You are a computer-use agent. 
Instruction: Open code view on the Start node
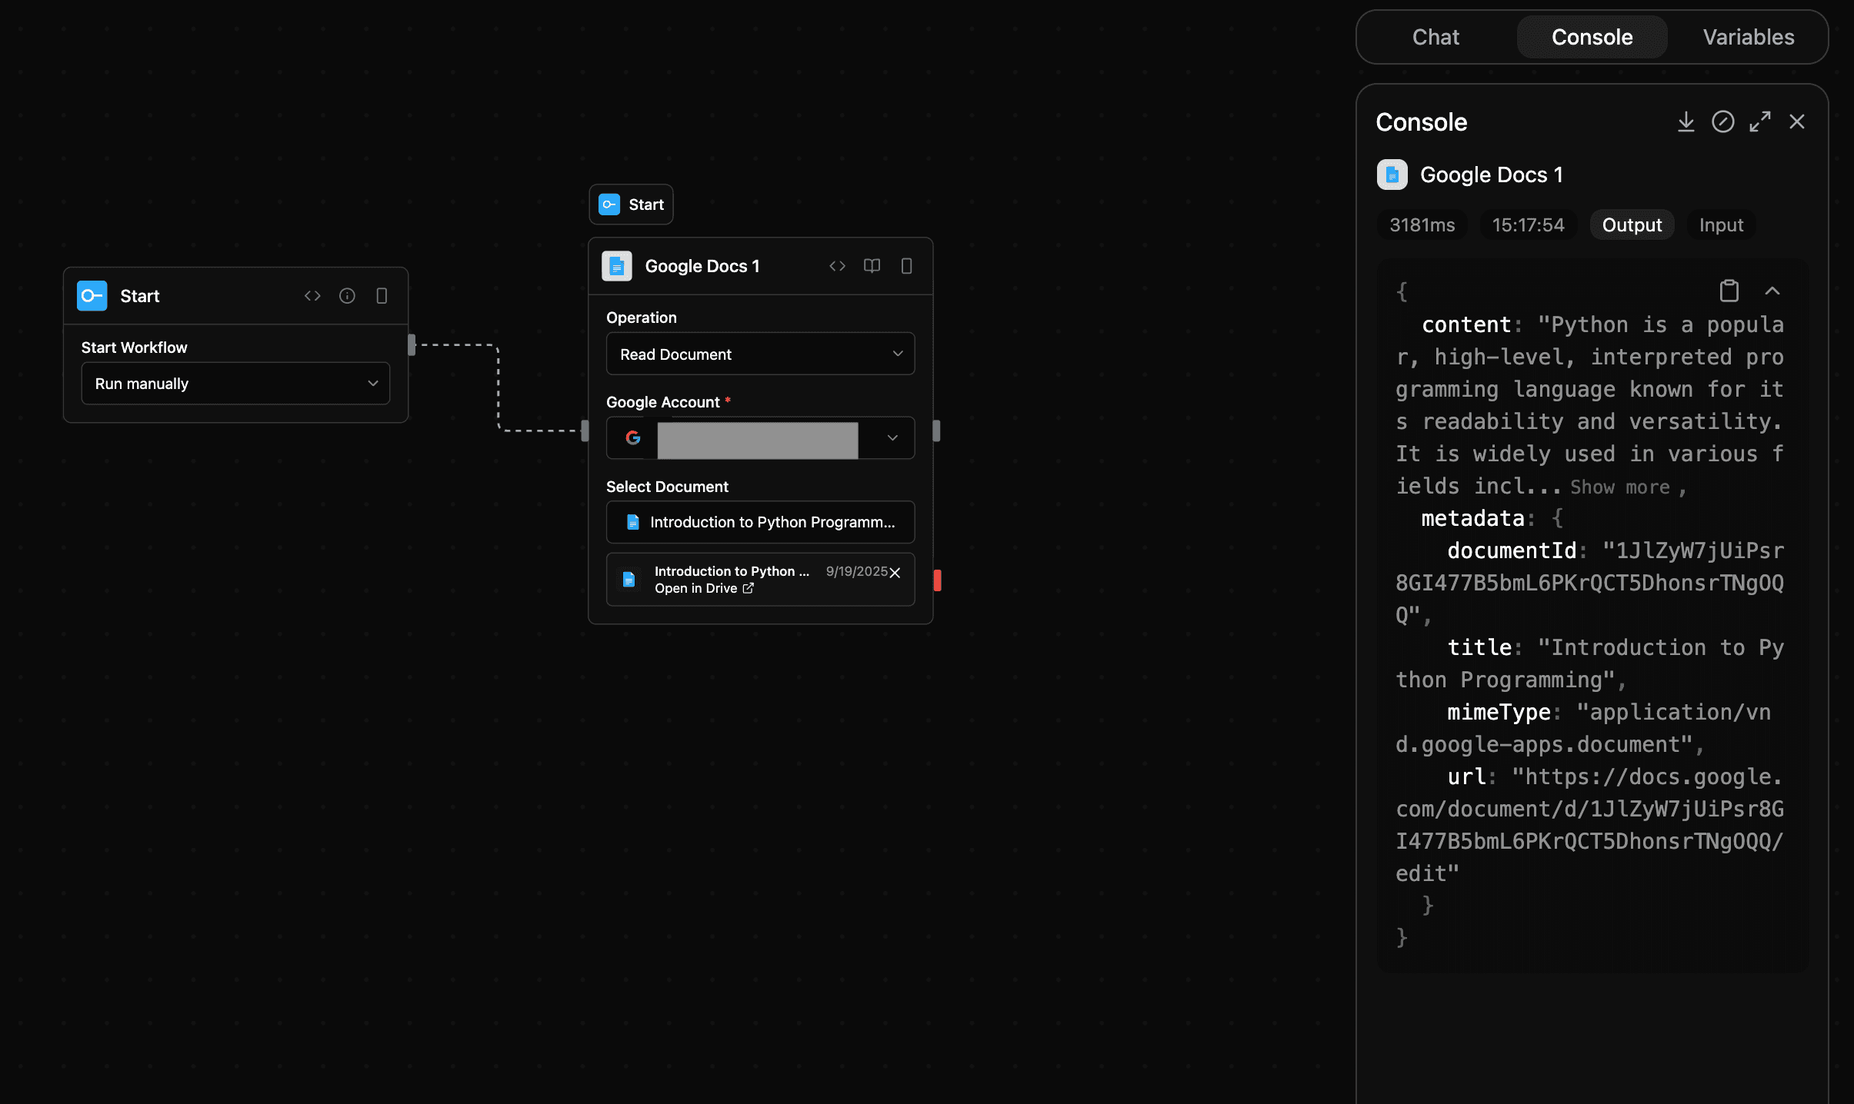(x=312, y=295)
